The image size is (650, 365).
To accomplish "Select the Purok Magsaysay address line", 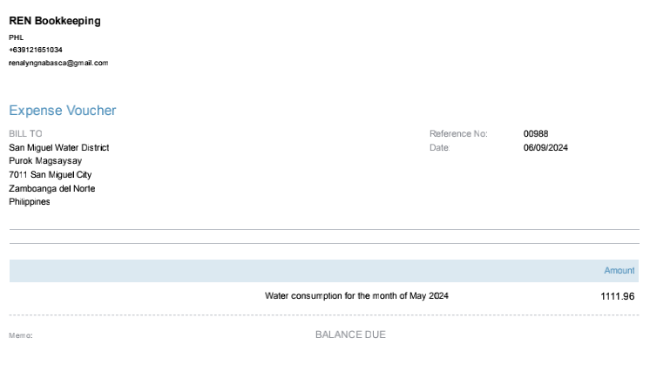I will tap(46, 161).
